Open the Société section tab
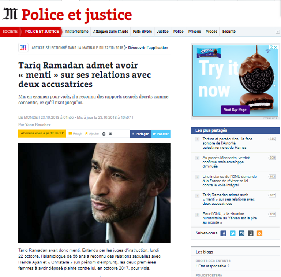Viewport: 281px width, 277px height. (x=10, y=32)
